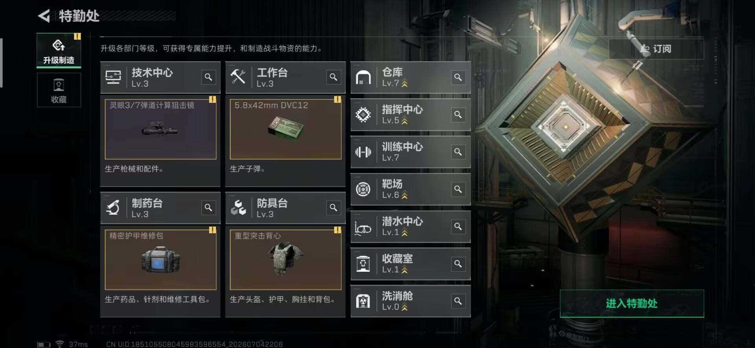Click magnifier icon on 训练中心 row
Viewport: 755px width, 348px height.
click(x=458, y=152)
